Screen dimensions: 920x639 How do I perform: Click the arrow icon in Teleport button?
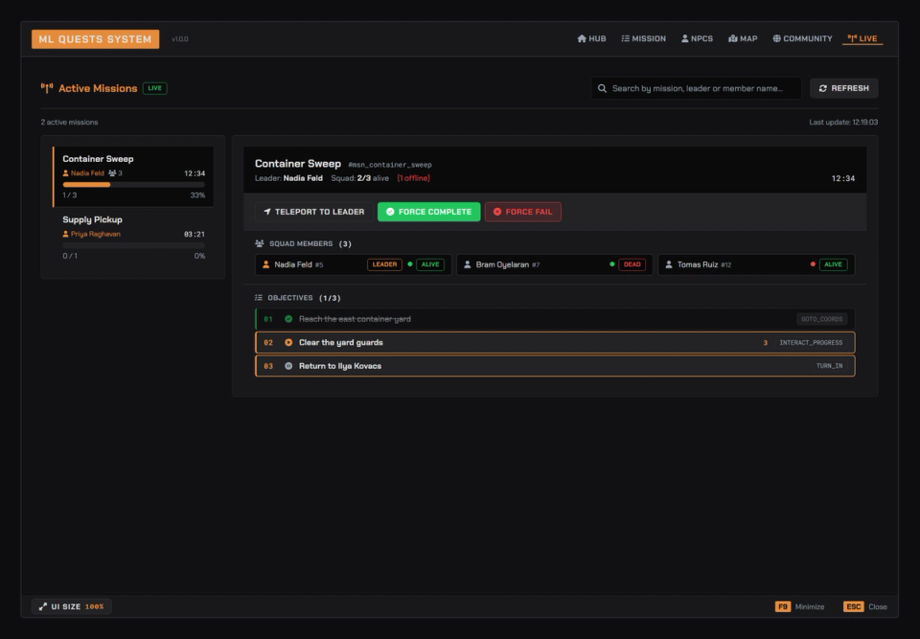267,212
